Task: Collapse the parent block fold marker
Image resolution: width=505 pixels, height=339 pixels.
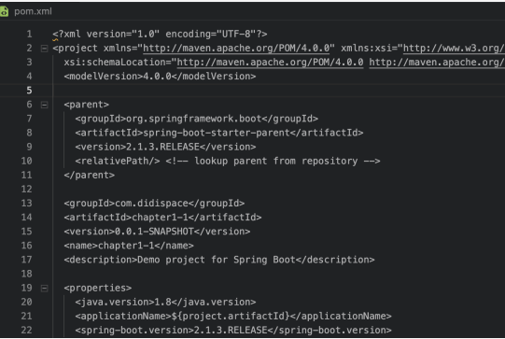Action: [45, 105]
